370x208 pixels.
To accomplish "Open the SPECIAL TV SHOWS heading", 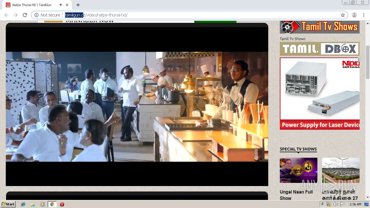I will point(298,149).
